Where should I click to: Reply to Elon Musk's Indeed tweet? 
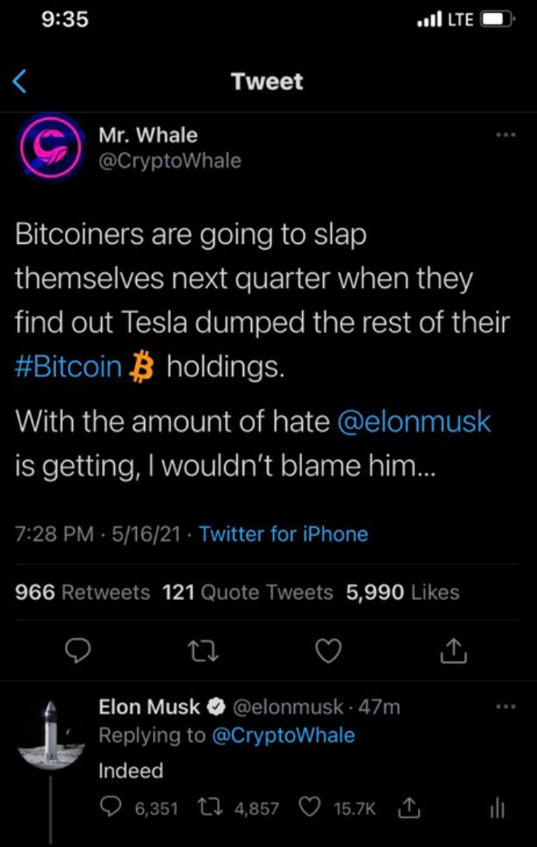110,808
